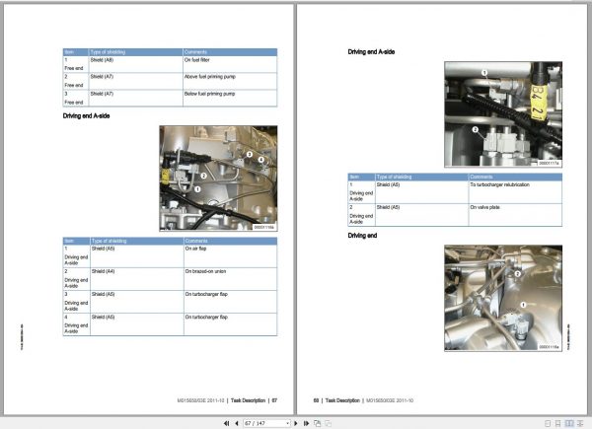Click 'Task Description' in page 68 footer
This screenshot has height=429, width=592.
pos(342,400)
